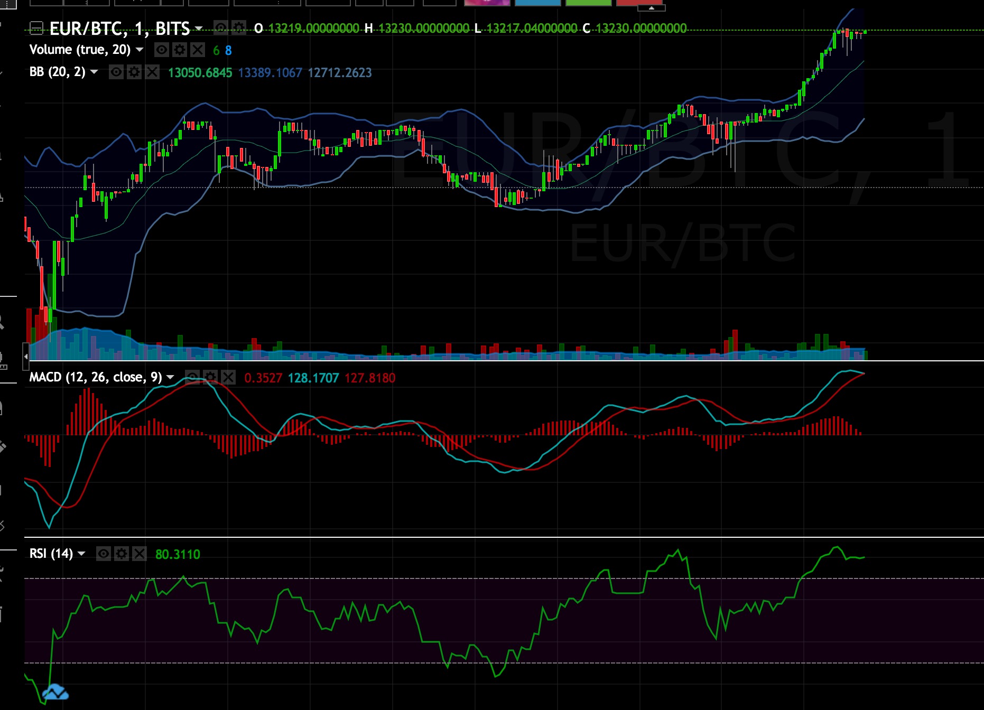This screenshot has height=710, width=984.
Task: Open the EUR/BTC, 1, BITS symbol dropdown arrow
Action: tap(199, 28)
